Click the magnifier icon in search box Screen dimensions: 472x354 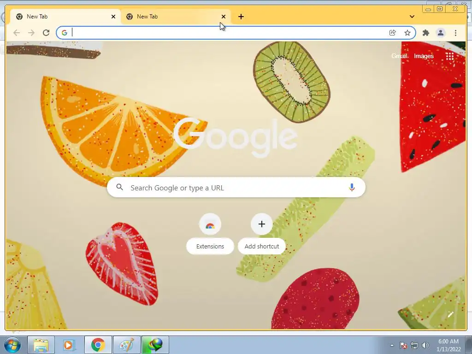point(119,187)
